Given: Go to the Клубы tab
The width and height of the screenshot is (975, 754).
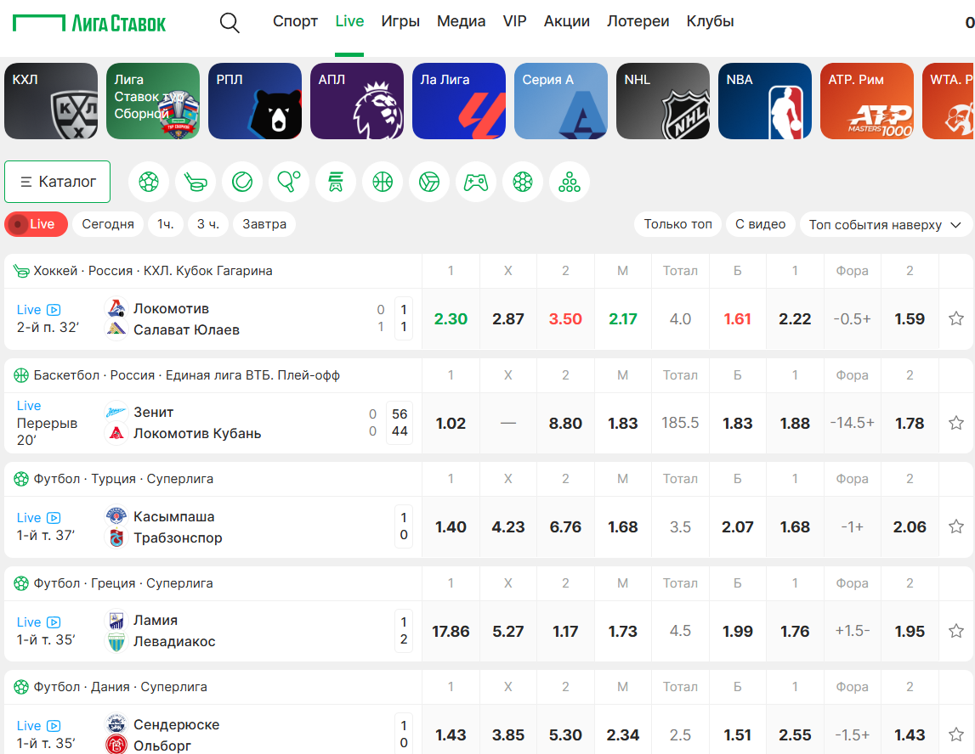Looking at the screenshot, I should tap(710, 21).
